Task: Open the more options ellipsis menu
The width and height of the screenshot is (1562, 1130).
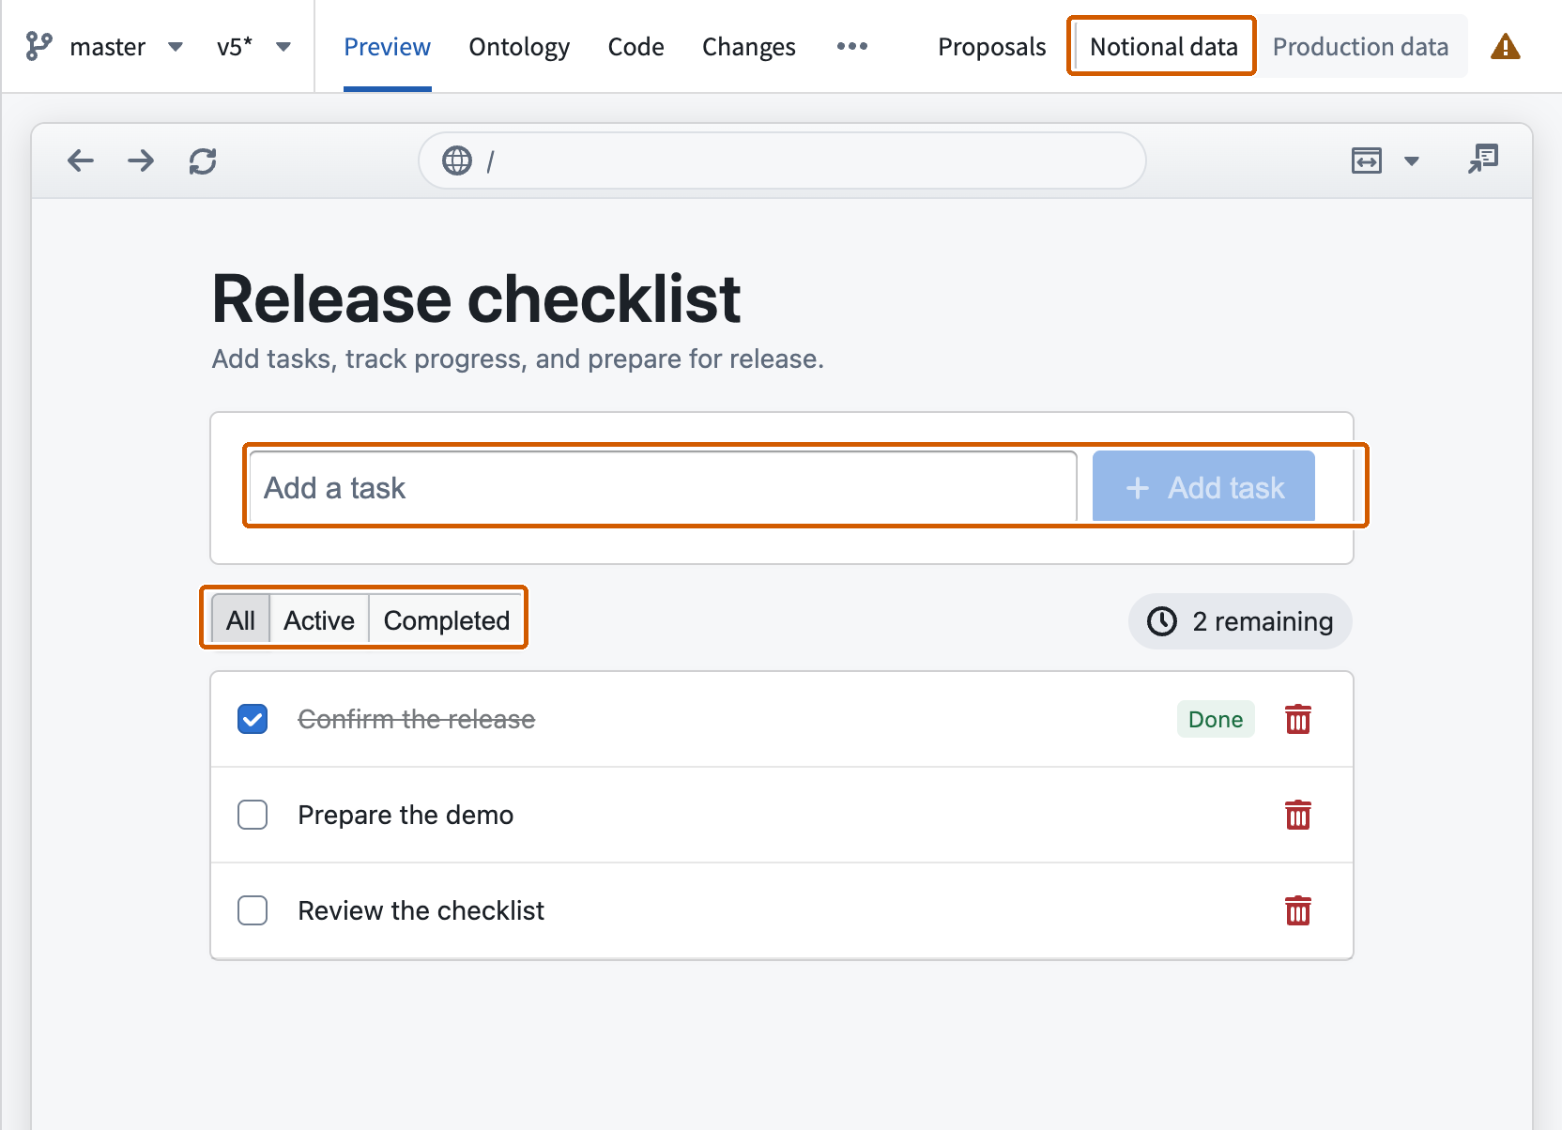Action: pyautogui.click(x=852, y=46)
